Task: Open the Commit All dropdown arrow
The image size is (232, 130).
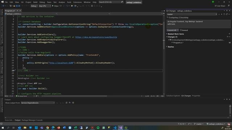Action: pos(178,30)
